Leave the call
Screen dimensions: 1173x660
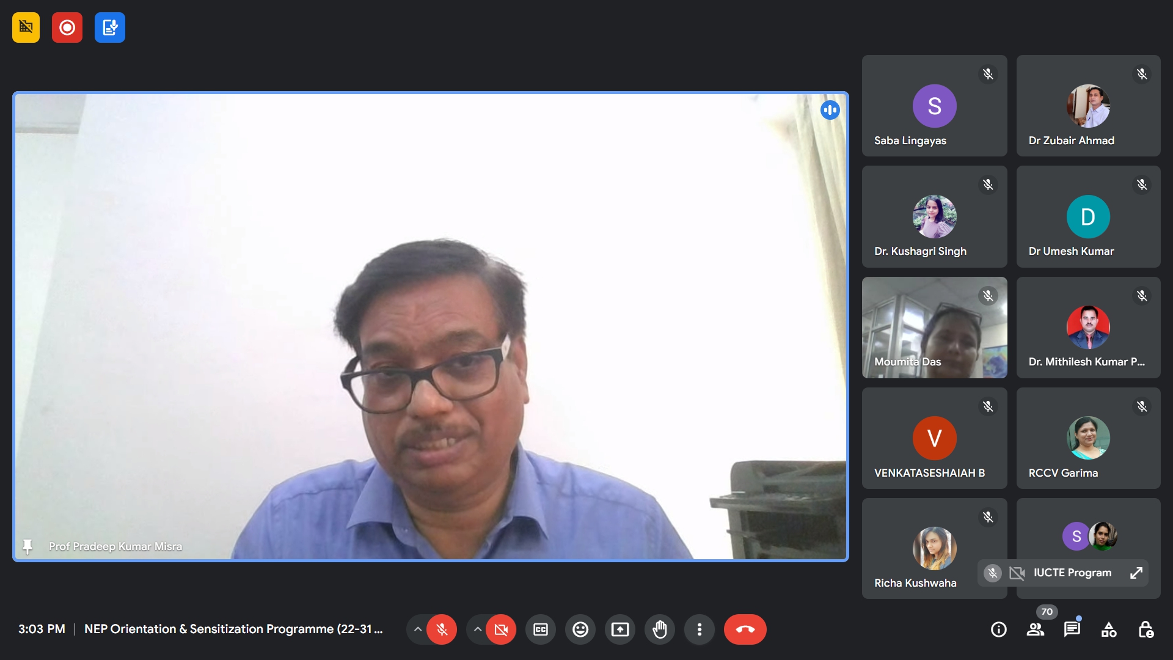(x=745, y=629)
